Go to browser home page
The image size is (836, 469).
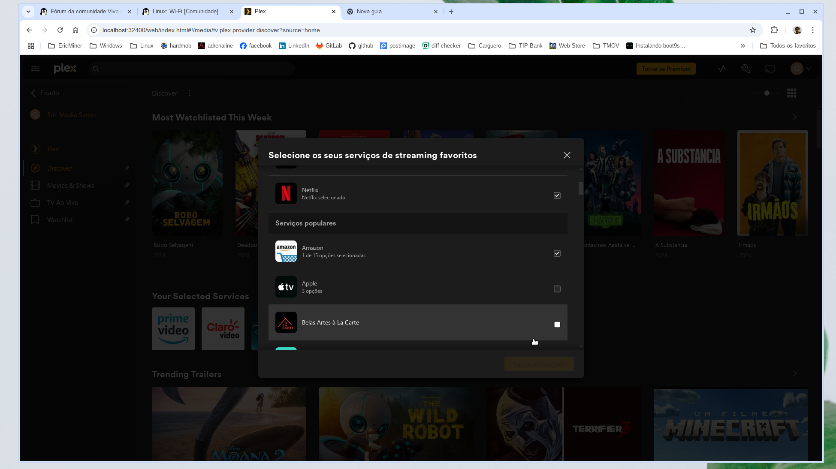[x=75, y=30]
